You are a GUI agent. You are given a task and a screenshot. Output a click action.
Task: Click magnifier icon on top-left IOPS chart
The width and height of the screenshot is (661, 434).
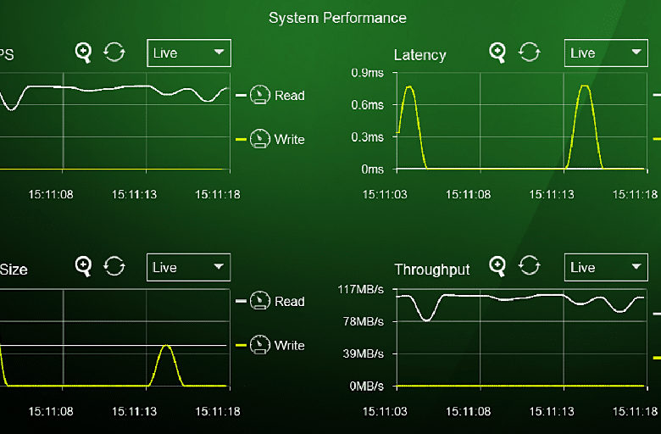pos(83,53)
